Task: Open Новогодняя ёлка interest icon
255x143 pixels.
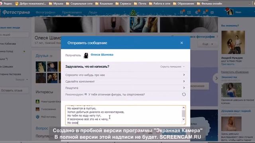Action: 37,102
